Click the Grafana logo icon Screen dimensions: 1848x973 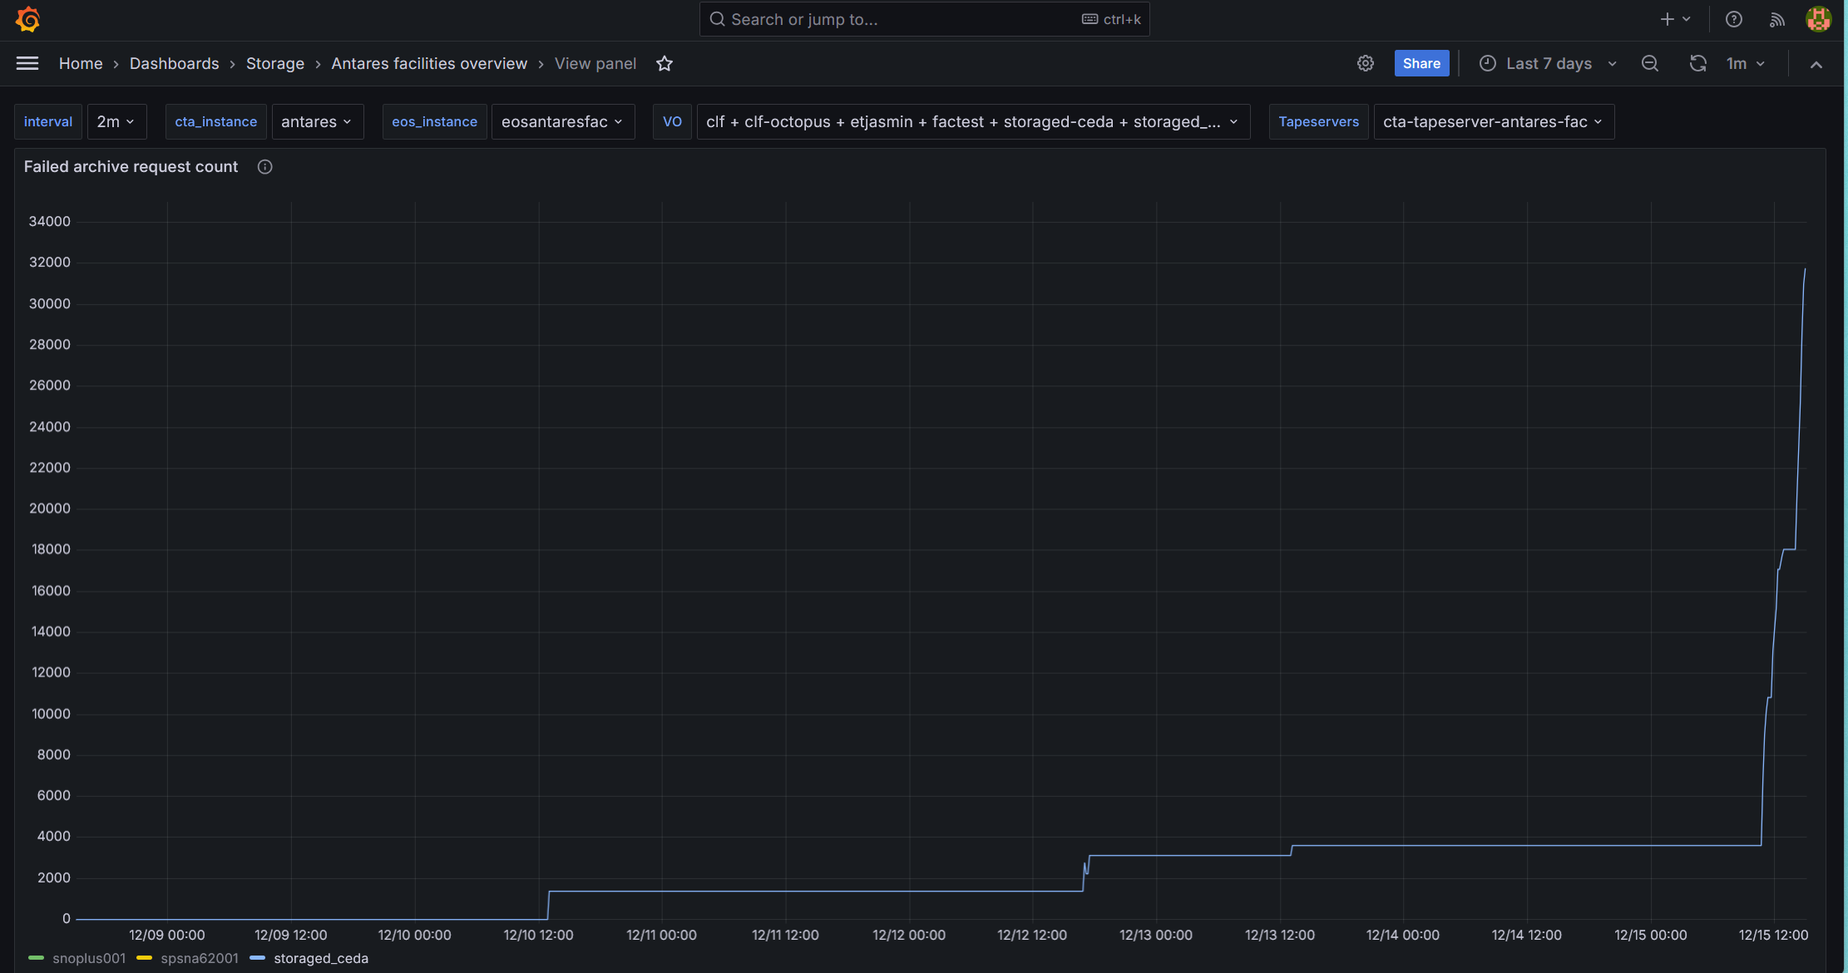tap(28, 19)
